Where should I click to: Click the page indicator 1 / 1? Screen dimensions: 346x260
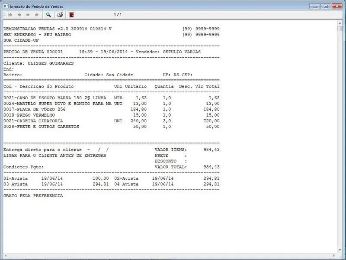118,15
